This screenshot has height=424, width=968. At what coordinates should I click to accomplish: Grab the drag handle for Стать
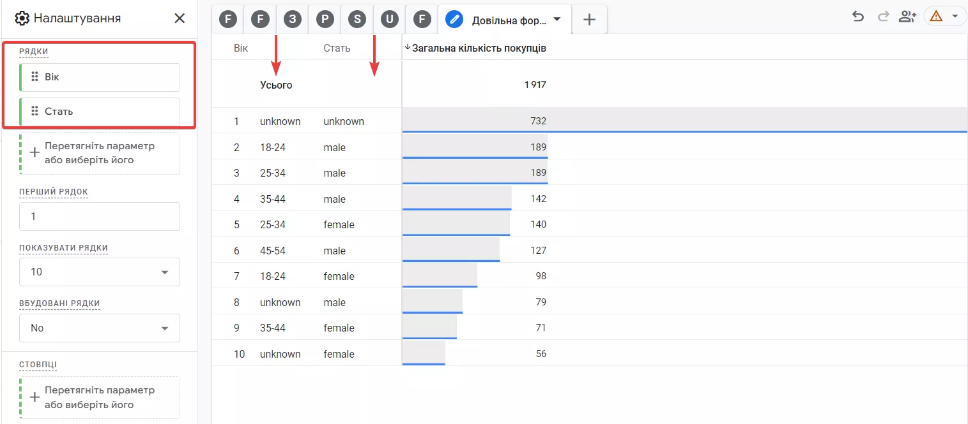pos(35,112)
